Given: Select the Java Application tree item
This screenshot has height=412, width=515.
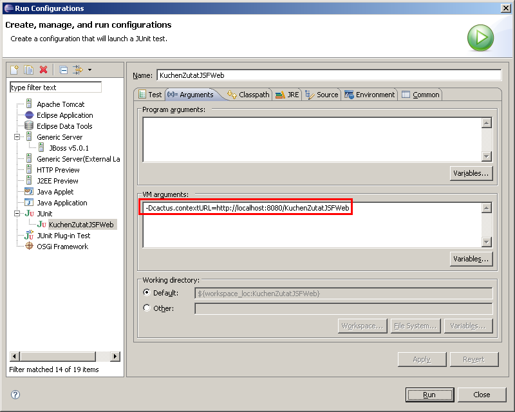Looking at the screenshot, I should 62,203.
